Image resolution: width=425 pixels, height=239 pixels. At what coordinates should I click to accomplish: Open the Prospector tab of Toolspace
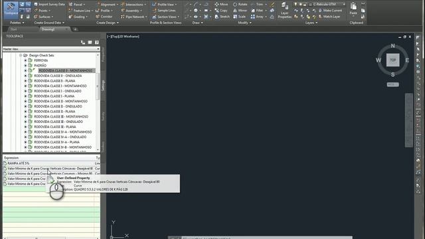pos(103,54)
